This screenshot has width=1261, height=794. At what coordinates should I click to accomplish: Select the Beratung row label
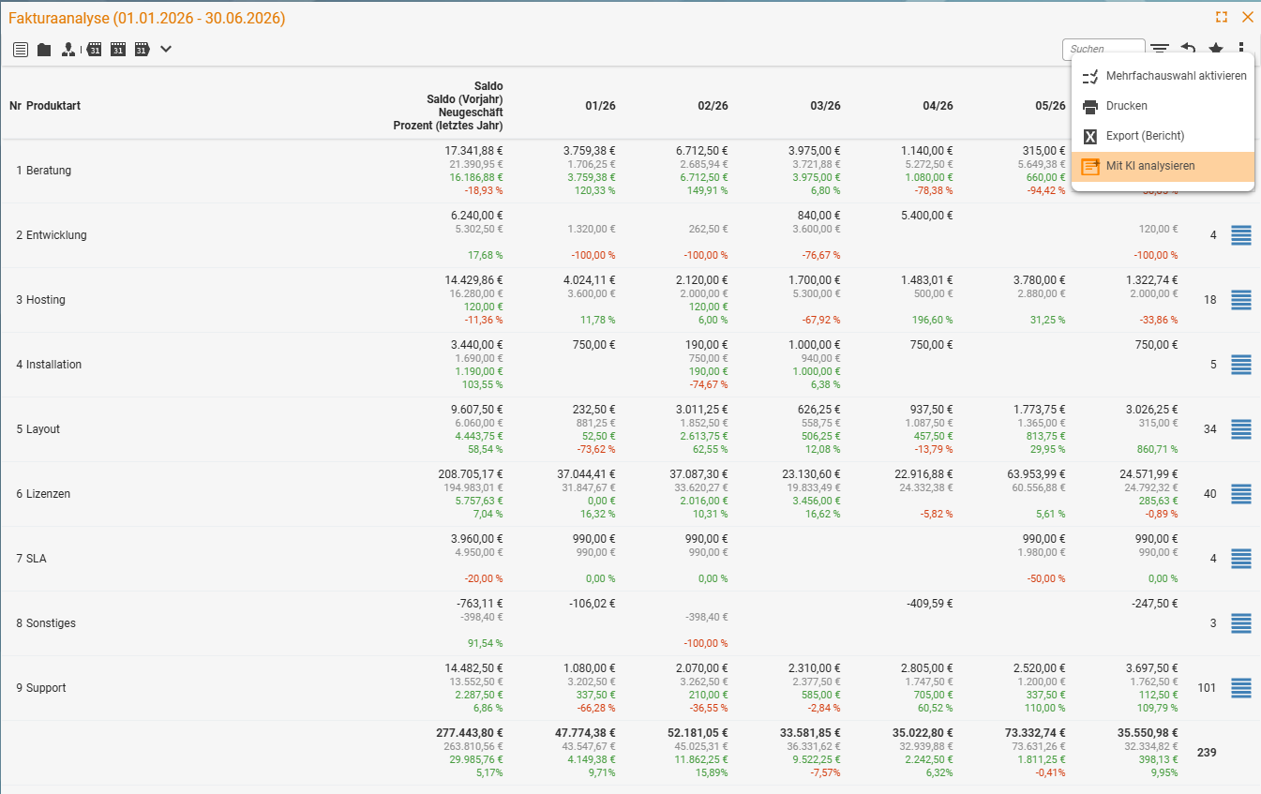pyautogui.click(x=49, y=171)
